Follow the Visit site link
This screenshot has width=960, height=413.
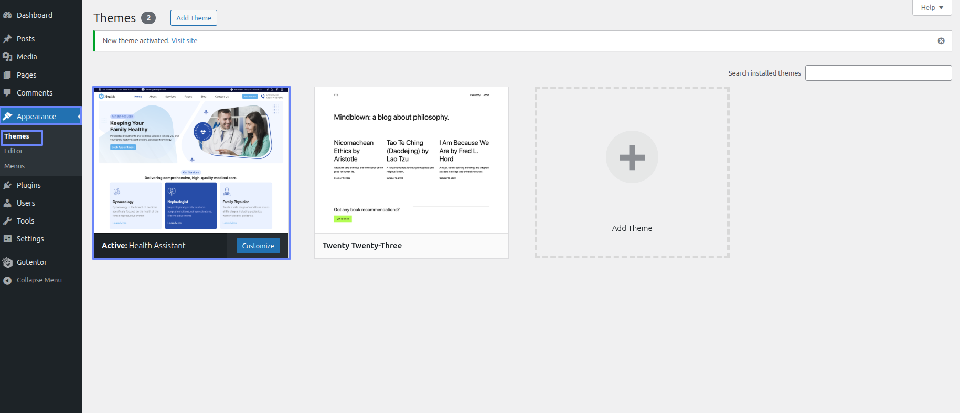pyautogui.click(x=184, y=41)
